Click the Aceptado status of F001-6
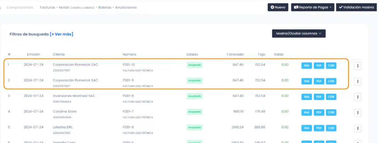Screen dimensions: 378x143 point(194,128)
